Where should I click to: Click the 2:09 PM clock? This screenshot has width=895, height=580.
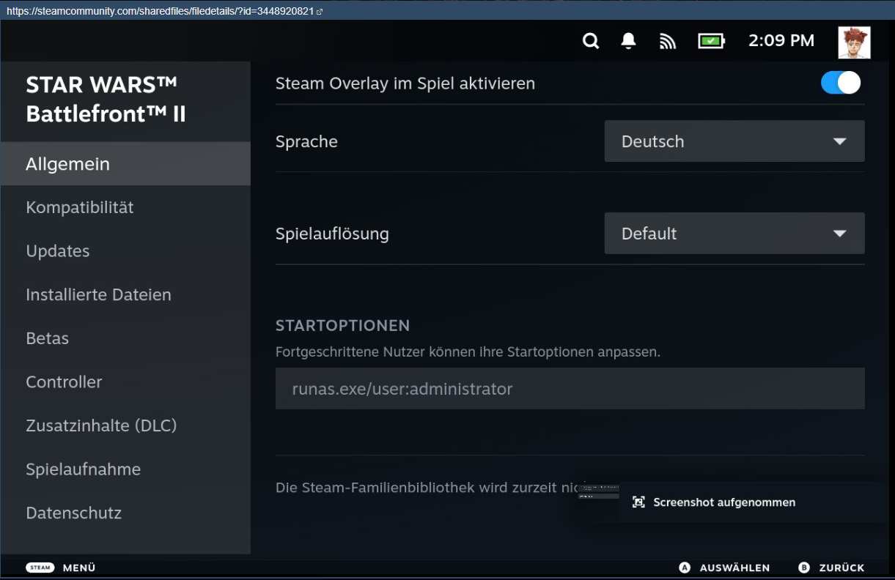coord(781,41)
